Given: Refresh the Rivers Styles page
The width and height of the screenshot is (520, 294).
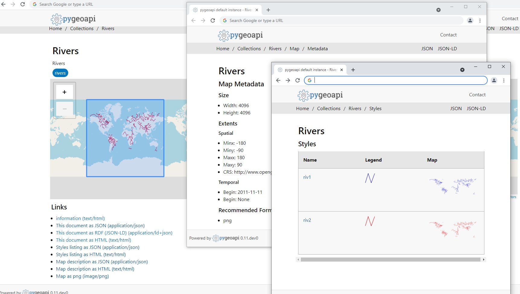Looking at the screenshot, I should click(x=298, y=80).
